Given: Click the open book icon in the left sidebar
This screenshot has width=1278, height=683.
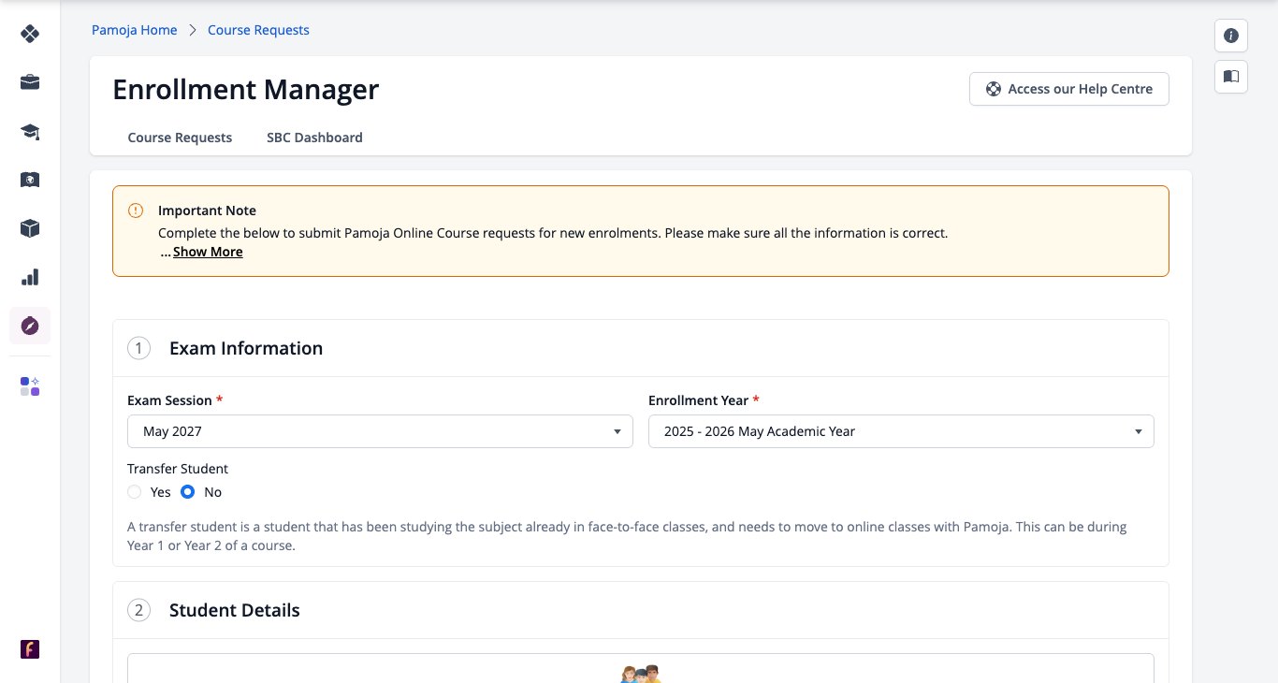Looking at the screenshot, I should (30, 180).
